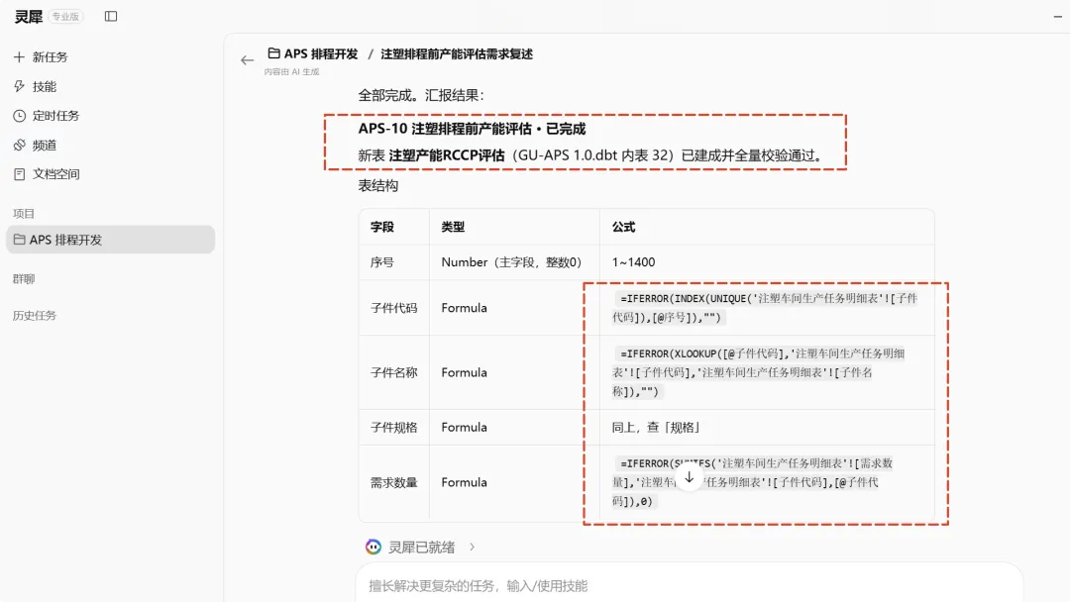Focus the 擅长解决更复杂的任务 input field
Image resolution: width=1070 pixels, height=602 pixels.
click(x=690, y=585)
